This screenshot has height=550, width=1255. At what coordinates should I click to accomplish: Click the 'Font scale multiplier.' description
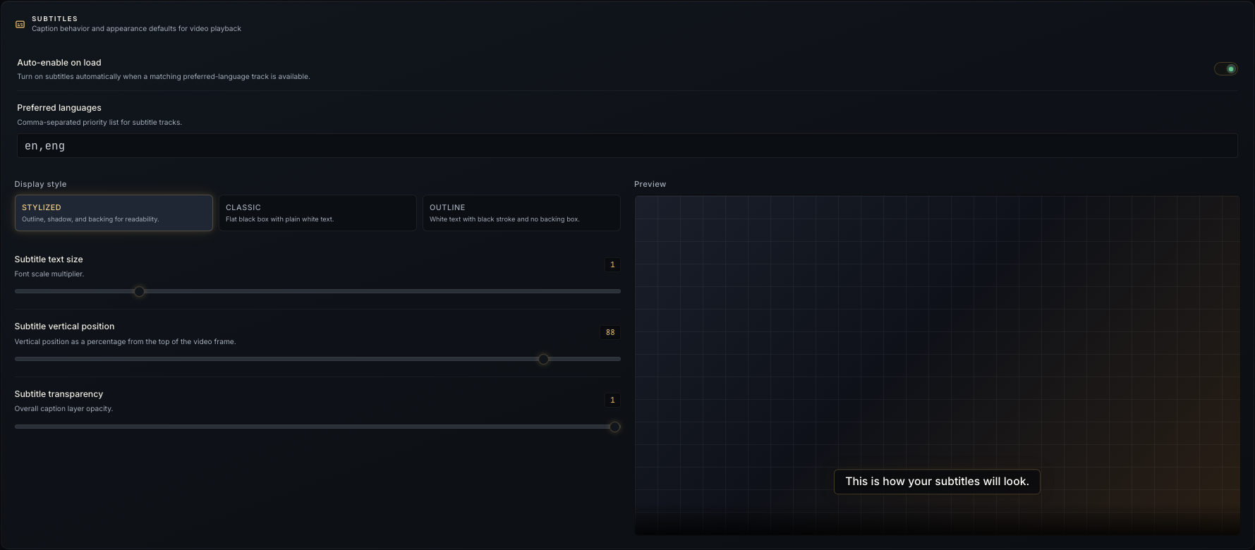pos(49,274)
